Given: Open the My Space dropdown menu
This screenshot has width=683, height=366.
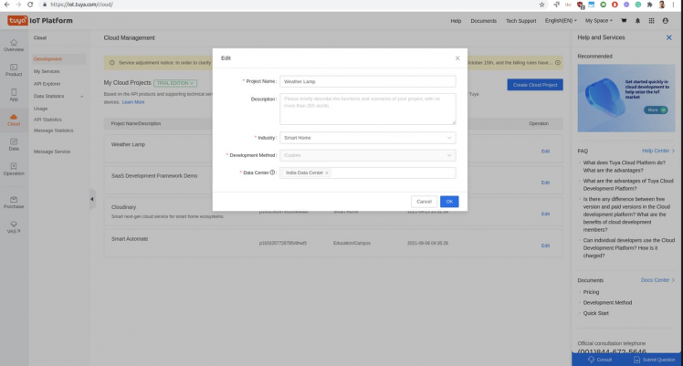Looking at the screenshot, I should tap(600, 20).
